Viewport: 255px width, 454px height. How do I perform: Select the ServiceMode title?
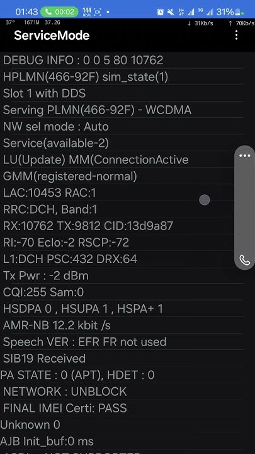tap(52, 35)
